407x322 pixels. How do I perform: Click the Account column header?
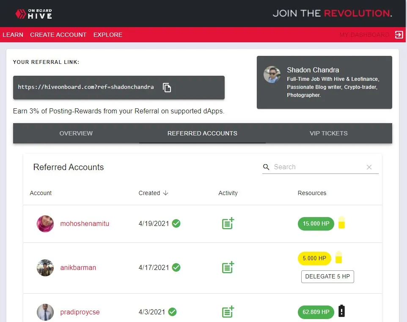pyautogui.click(x=41, y=193)
